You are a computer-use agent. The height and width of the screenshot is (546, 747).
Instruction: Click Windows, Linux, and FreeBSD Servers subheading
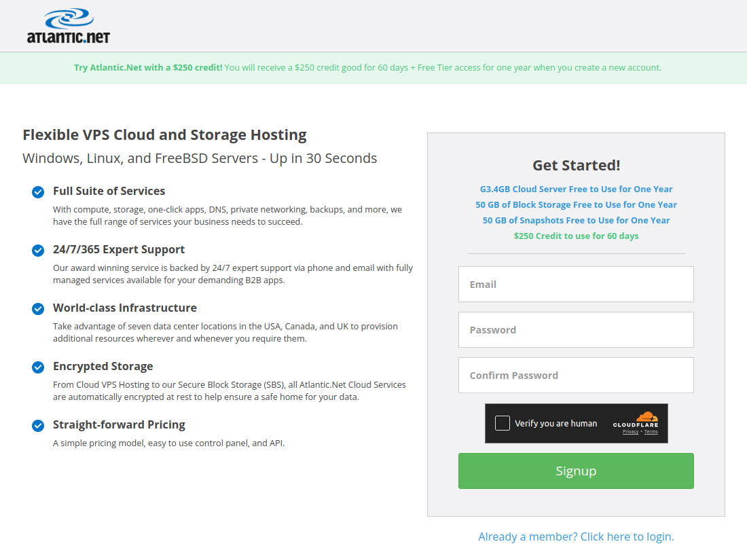(200, 158)
